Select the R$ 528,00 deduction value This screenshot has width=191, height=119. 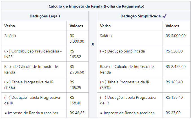pos(174,51)
